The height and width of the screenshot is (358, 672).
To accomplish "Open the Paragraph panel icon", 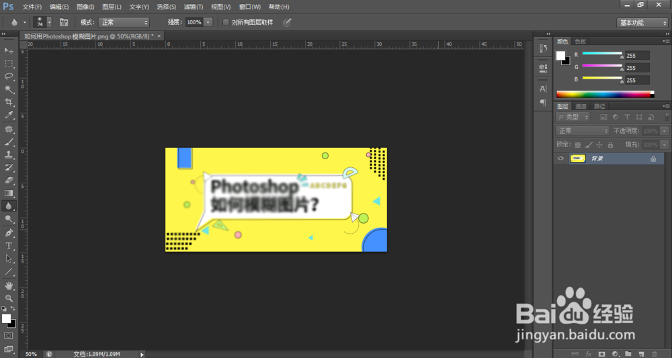I will (543, 103).
